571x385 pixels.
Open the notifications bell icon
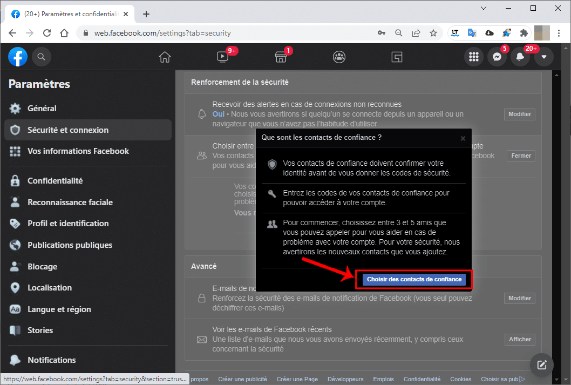520,57
